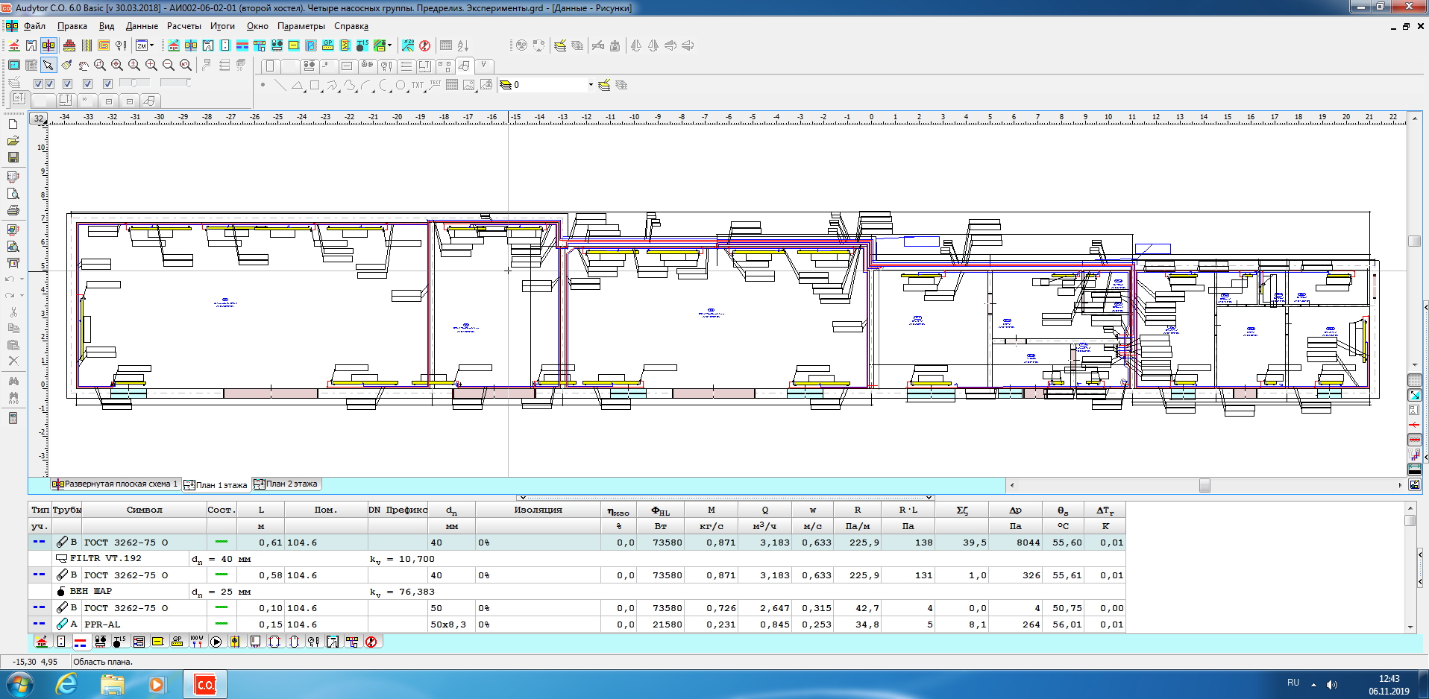Click the binoculars find icon

point(13,381)
